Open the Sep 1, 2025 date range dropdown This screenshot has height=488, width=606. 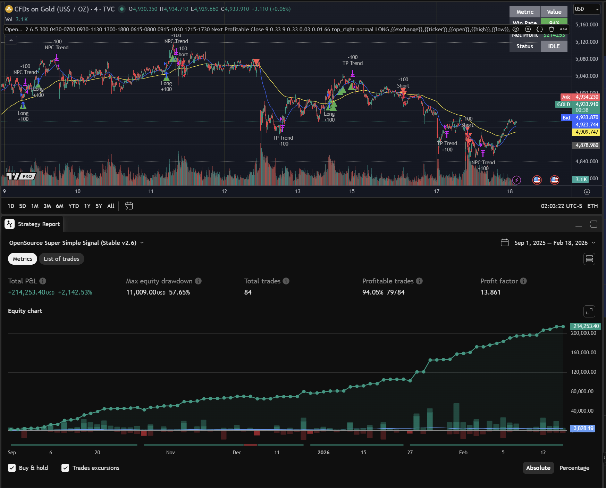click(594, 243)
